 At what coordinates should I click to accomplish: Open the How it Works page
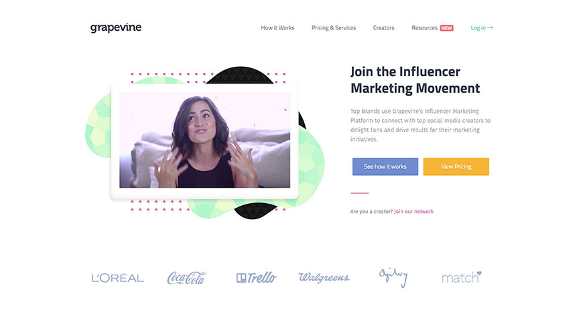[277, 28]
